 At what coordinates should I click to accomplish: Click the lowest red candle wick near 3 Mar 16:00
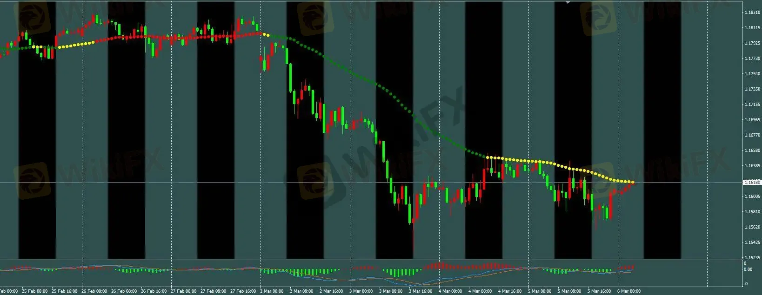click(x=413, y=242)
